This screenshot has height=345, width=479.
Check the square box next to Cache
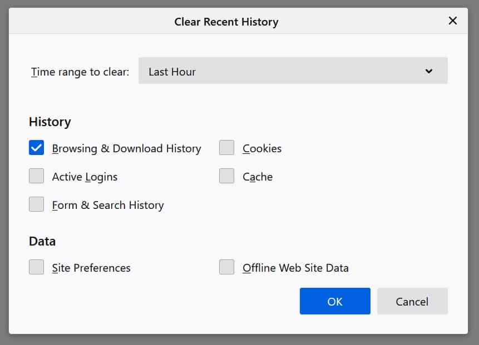226,176
